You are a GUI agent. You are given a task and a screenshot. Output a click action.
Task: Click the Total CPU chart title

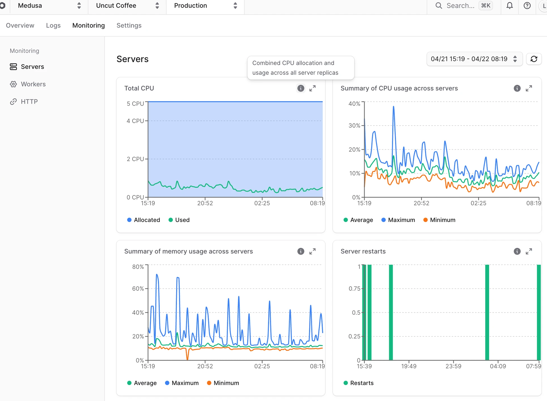tap(139, 88)
